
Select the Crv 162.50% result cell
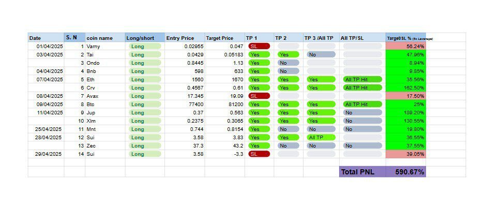(x=406, y=87)
